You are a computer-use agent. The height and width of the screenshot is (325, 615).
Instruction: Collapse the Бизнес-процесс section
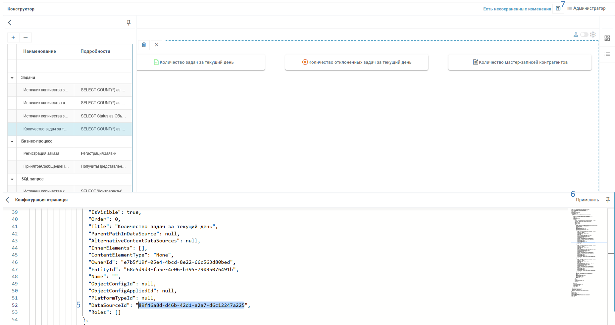[12, 141]
